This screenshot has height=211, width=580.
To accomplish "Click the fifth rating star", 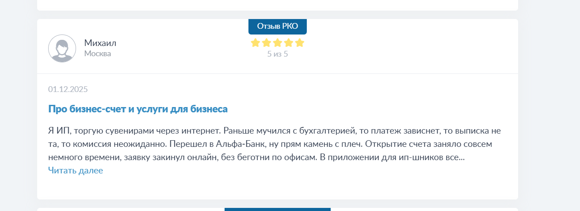I will tap(300, 43).
